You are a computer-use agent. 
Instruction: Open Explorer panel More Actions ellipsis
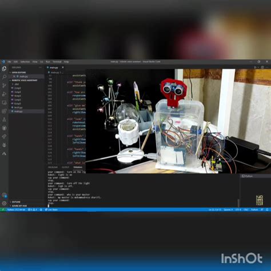coord(40,67)
